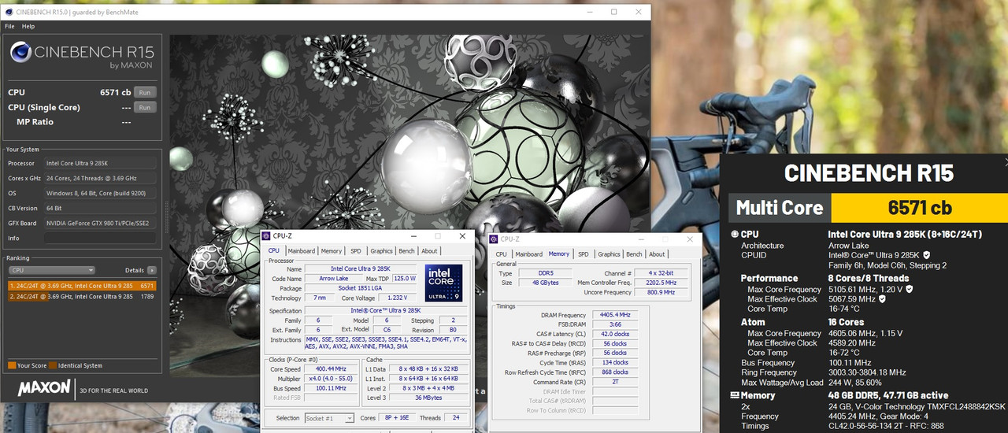Image resolution: width=1008 pixels, height=433 pixels.
Task: Click the CPU-Z icon in Memory window title bar
Action: 494,239
